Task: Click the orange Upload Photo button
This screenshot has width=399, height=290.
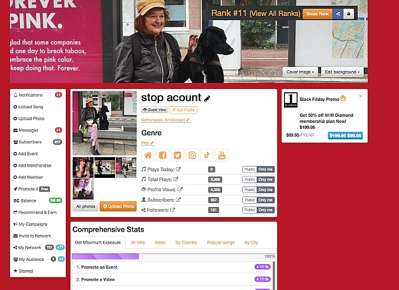Action: (118, 206)
